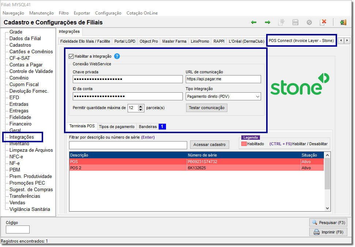Toggle Habilitar a Integração checkbox

(x=71, y=56)
